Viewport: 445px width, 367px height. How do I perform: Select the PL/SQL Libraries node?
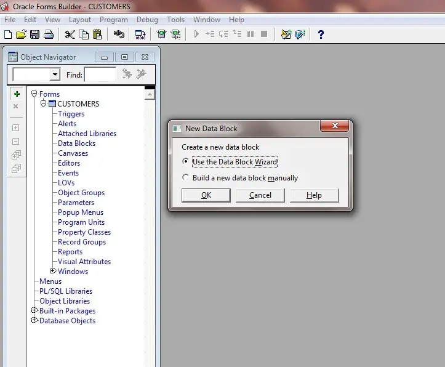(x=66, y=291)
